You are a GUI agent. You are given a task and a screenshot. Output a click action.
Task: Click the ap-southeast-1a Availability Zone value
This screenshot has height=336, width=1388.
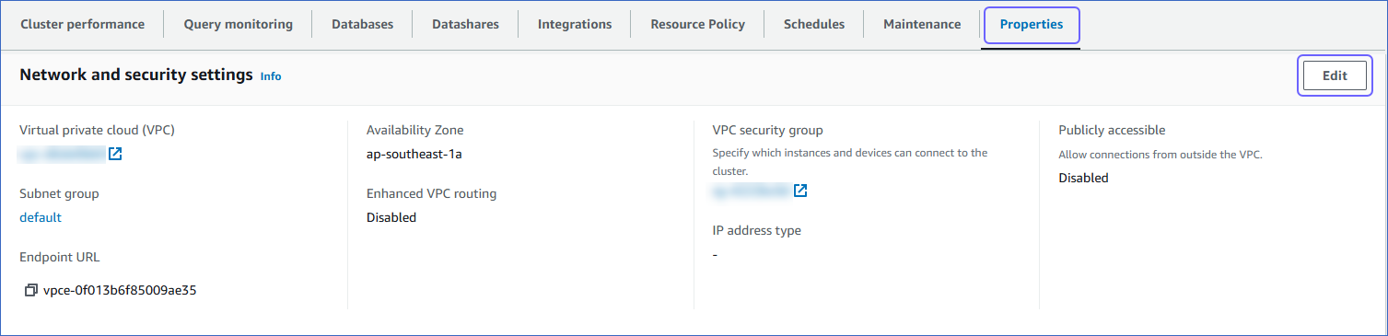[414, 154]
